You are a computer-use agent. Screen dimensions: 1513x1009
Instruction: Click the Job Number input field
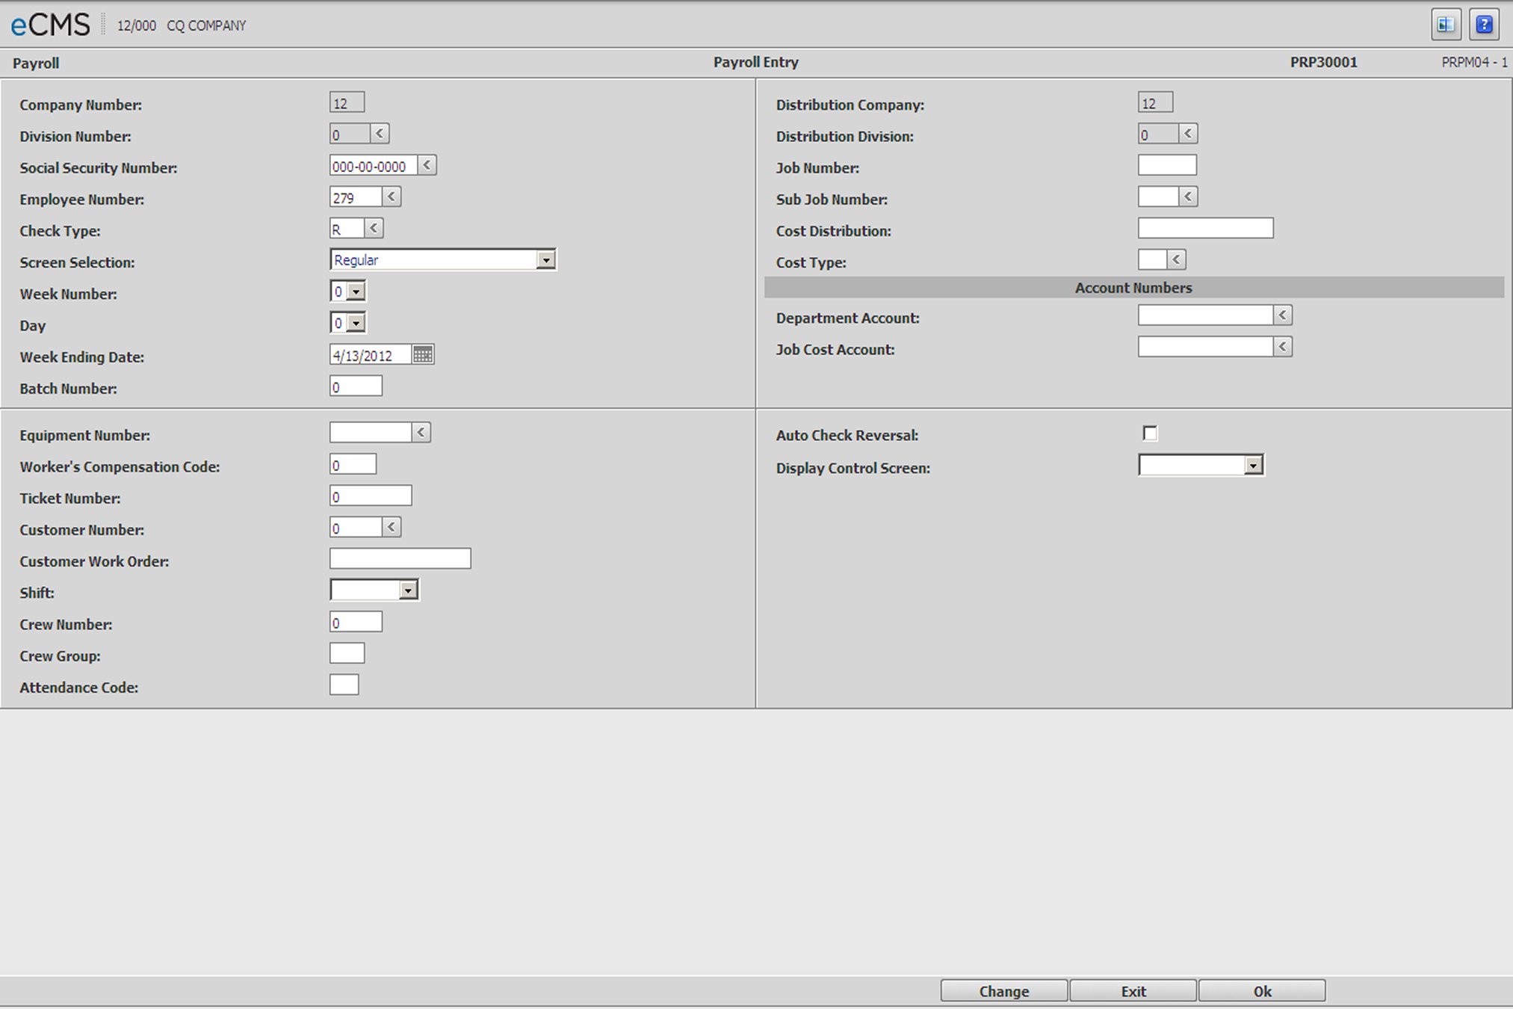1167,165
